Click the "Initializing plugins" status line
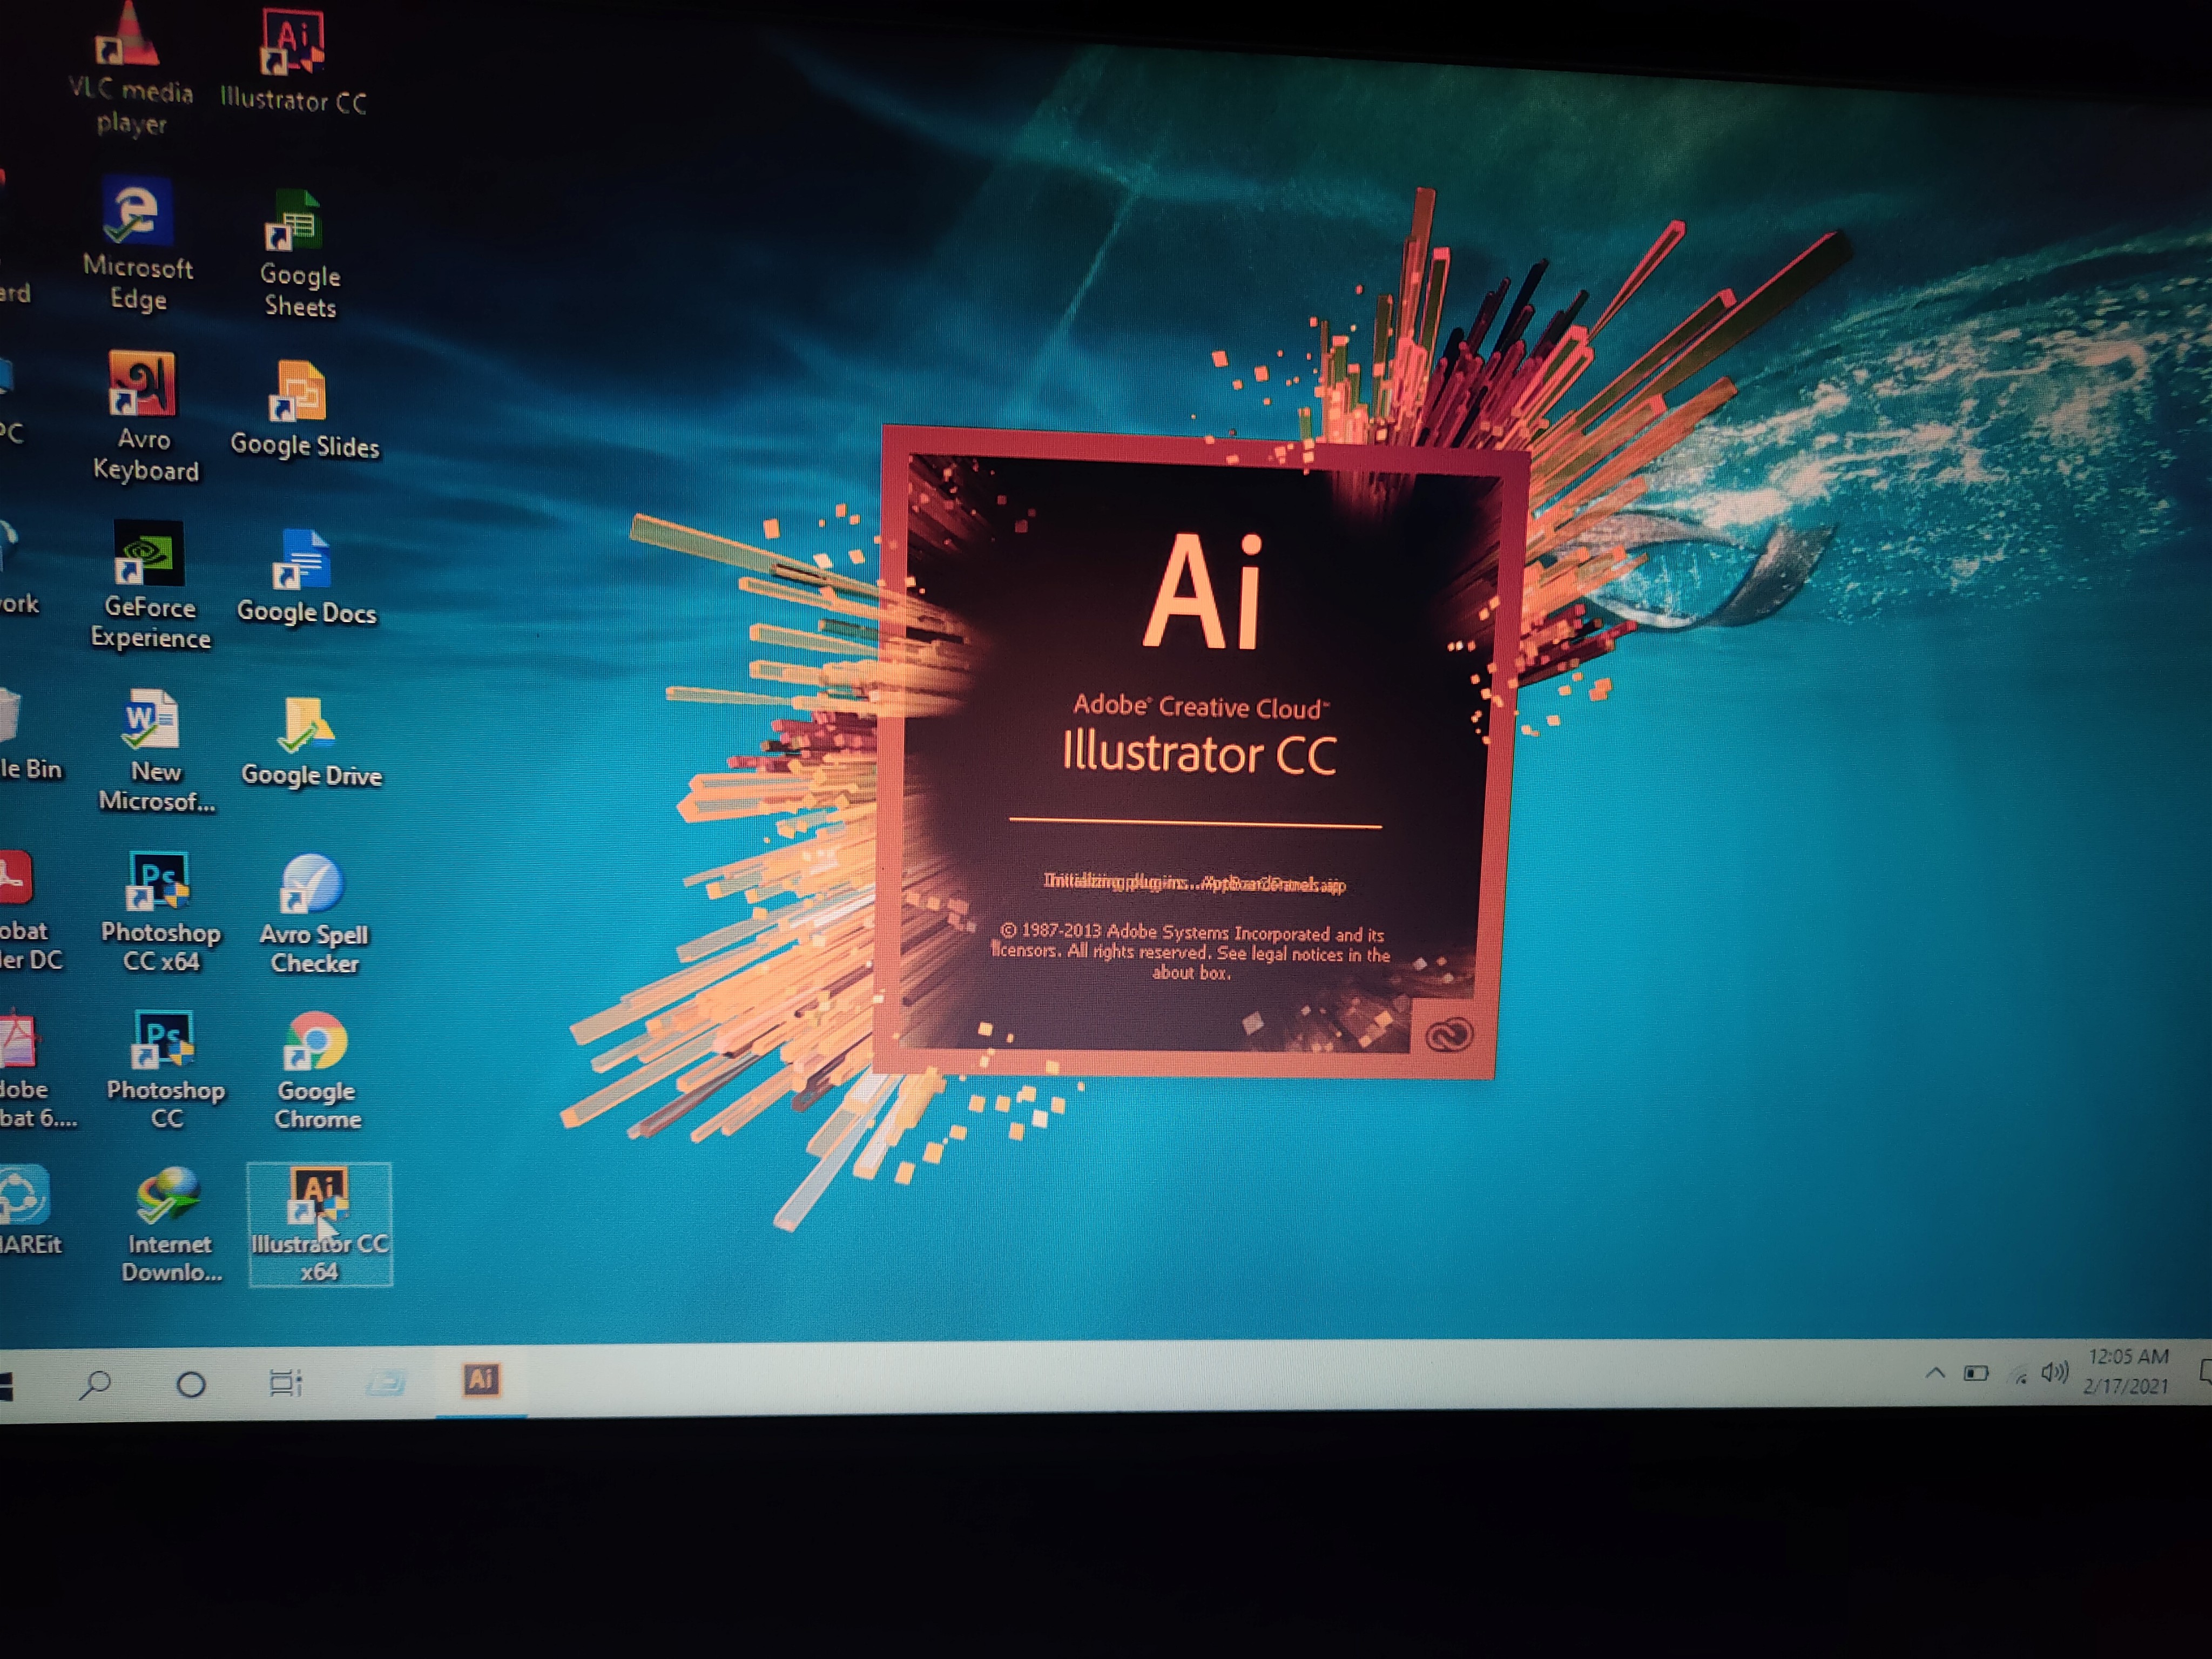2212x1659 pixels. coord(1195,883)
